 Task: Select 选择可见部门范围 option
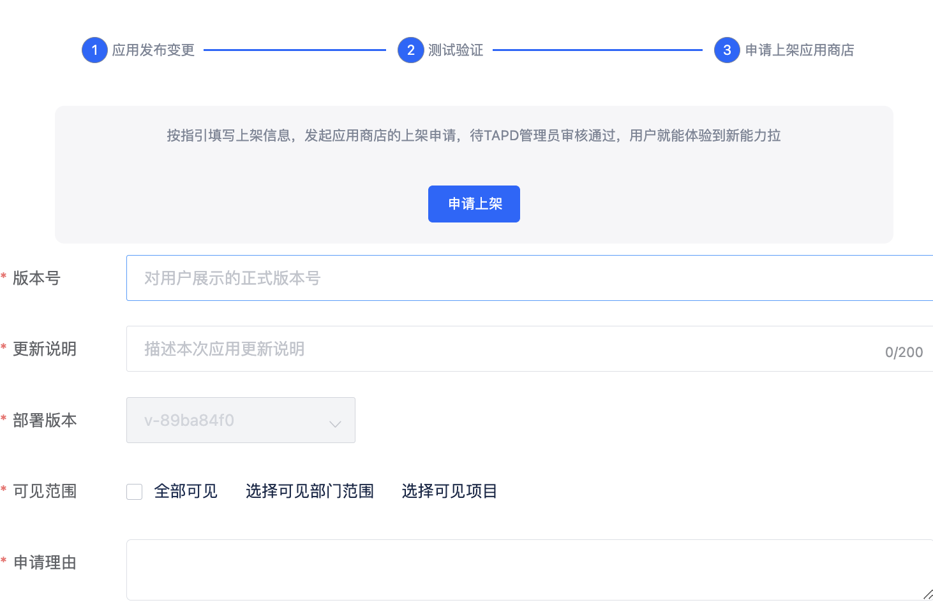[x=310, y=491]
